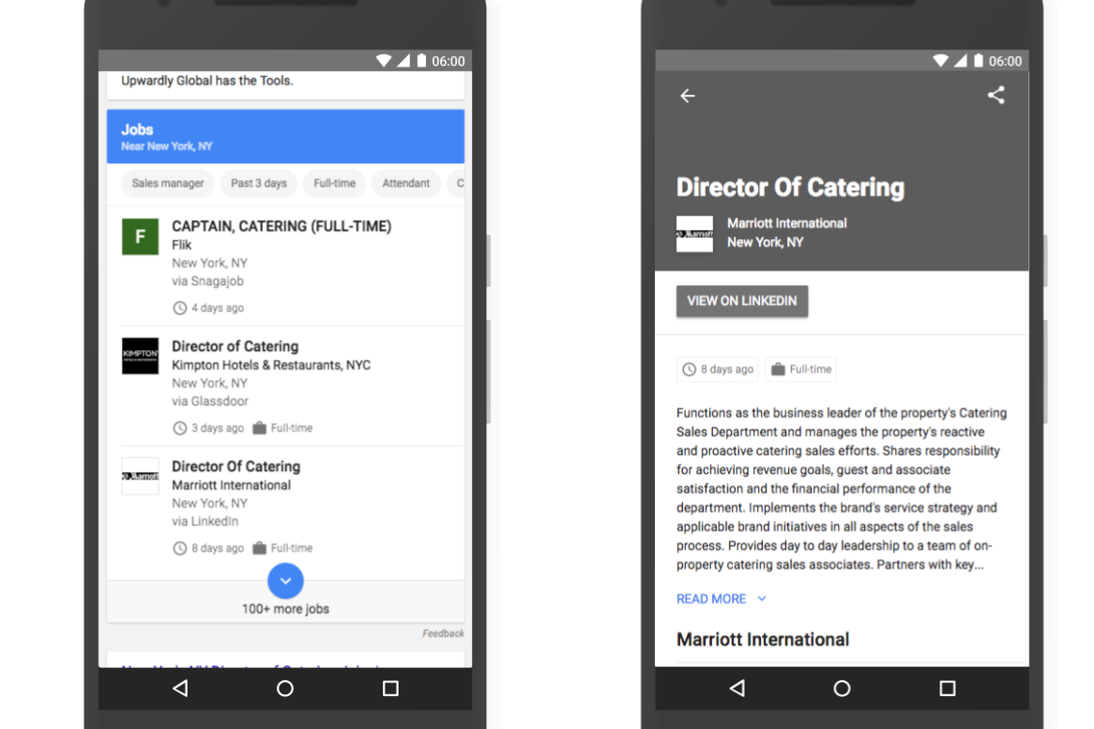This screenshot has width=1094, height=729.
Task: Open the Feedback link below the jobs card
Action: pos(443,633)
